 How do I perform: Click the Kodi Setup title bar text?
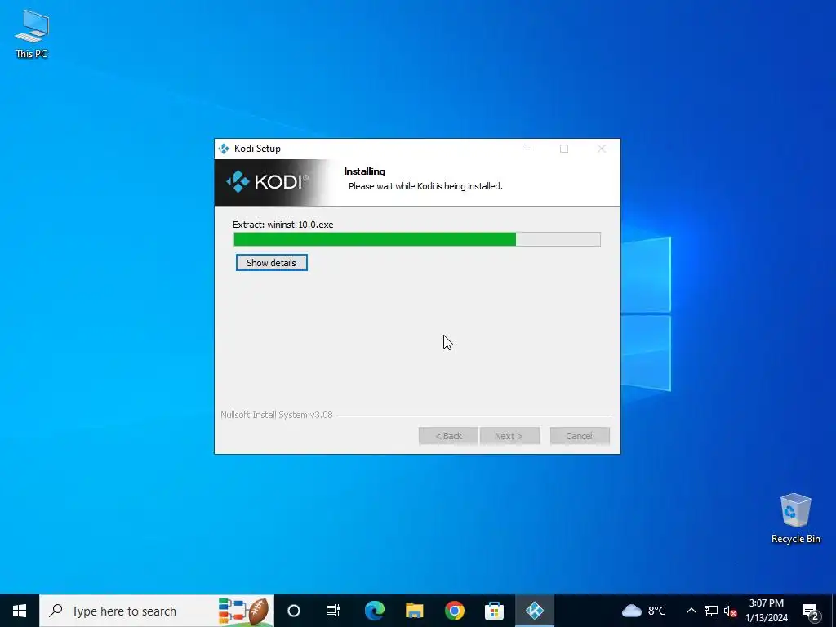(x=257, y=149)
